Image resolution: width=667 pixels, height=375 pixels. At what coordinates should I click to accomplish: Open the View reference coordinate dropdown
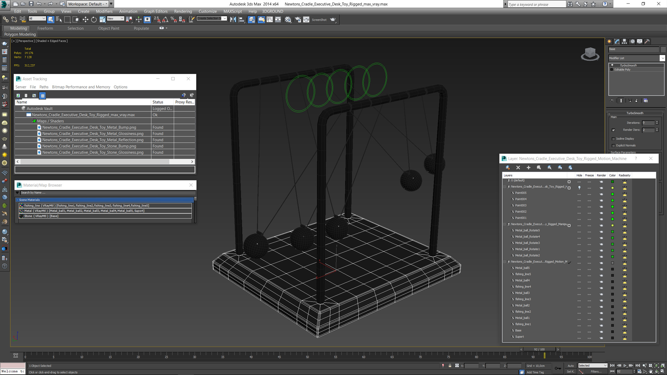(115, 18)
